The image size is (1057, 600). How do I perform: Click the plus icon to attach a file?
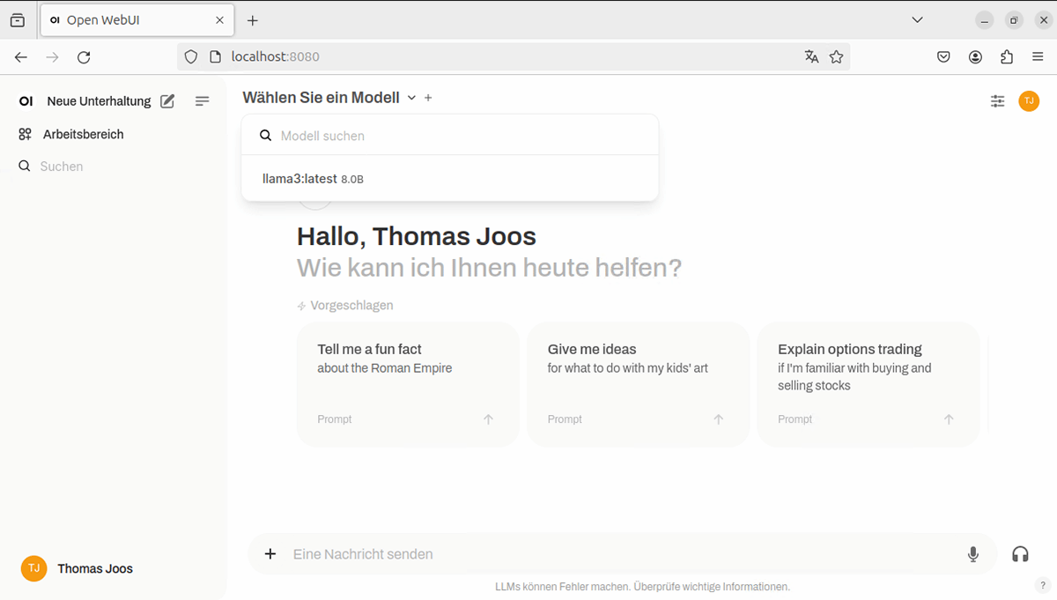click(270, 553)
